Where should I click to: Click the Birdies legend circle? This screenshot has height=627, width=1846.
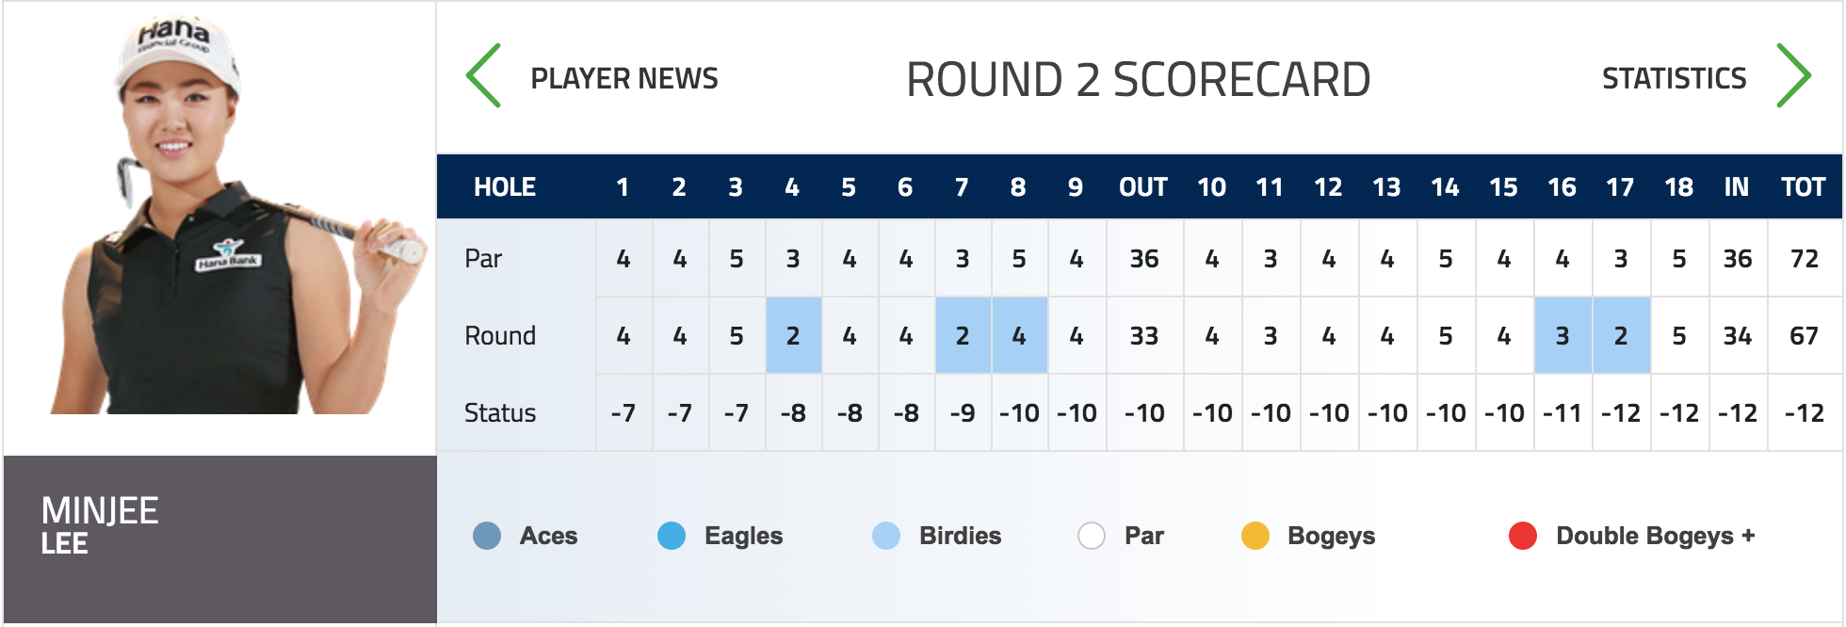tap(886, 536)
